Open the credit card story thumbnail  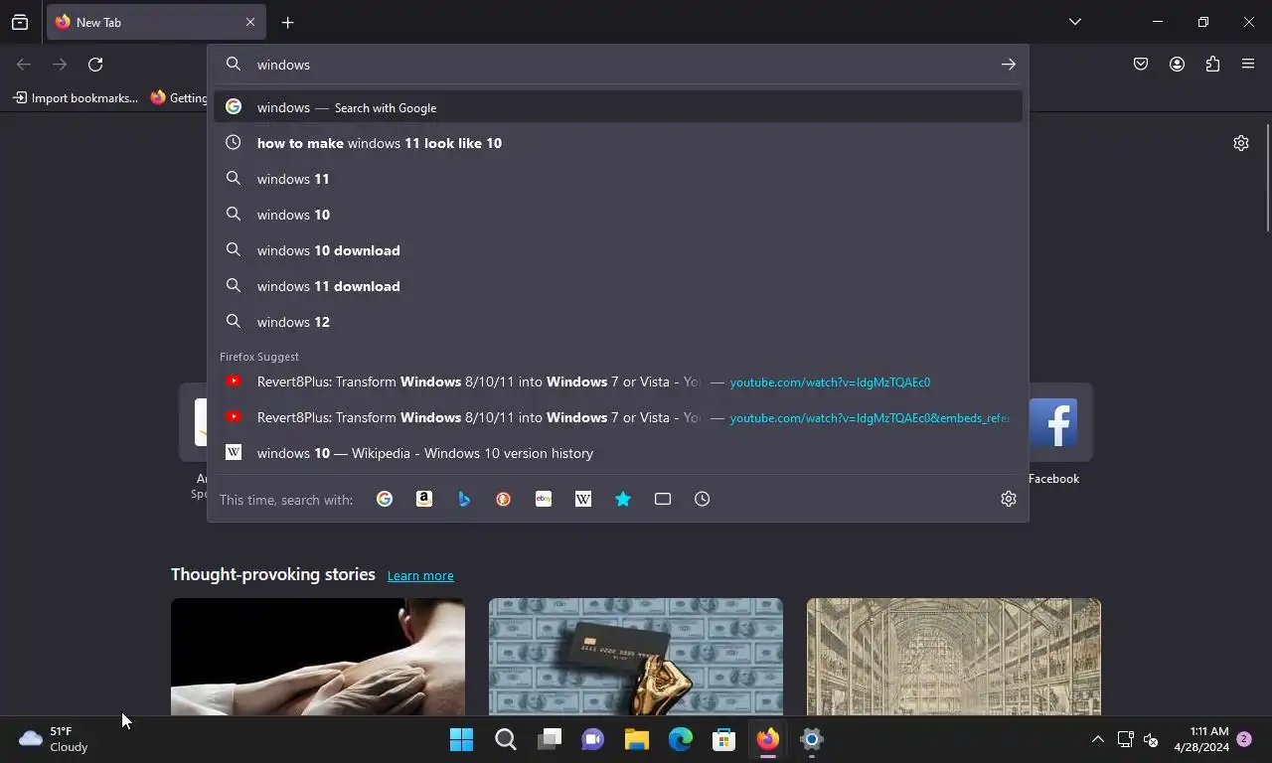tap(636, 657)
